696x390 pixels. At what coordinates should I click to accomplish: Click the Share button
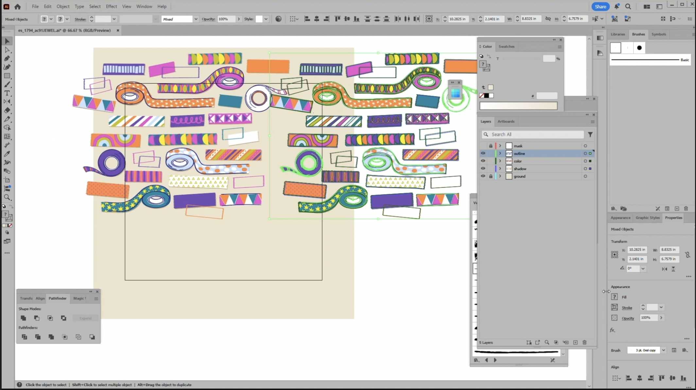click(x=600, y=7)
